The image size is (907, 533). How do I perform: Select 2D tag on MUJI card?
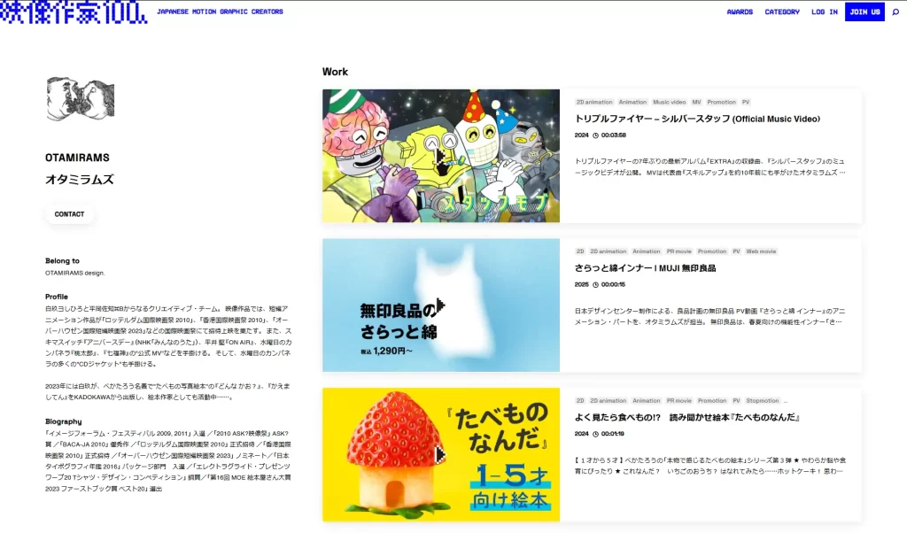tap(580, 251)
